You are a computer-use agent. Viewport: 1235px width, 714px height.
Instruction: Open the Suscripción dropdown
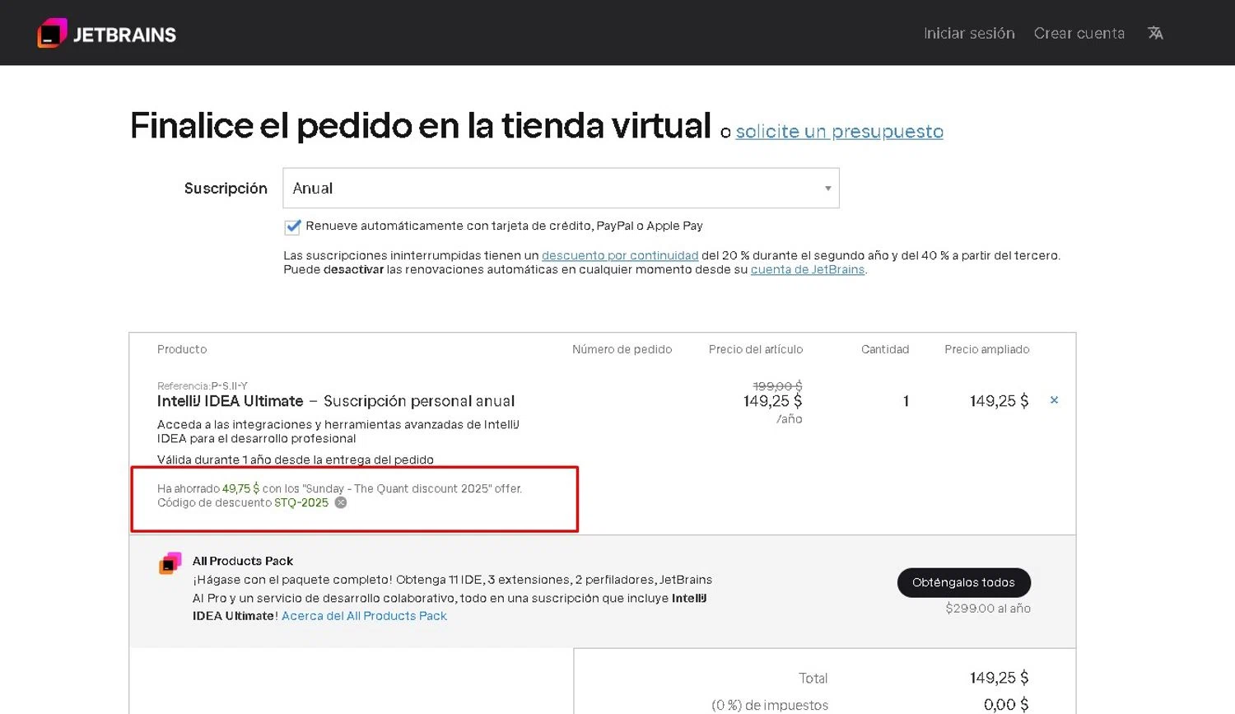[x=561, y=188]
